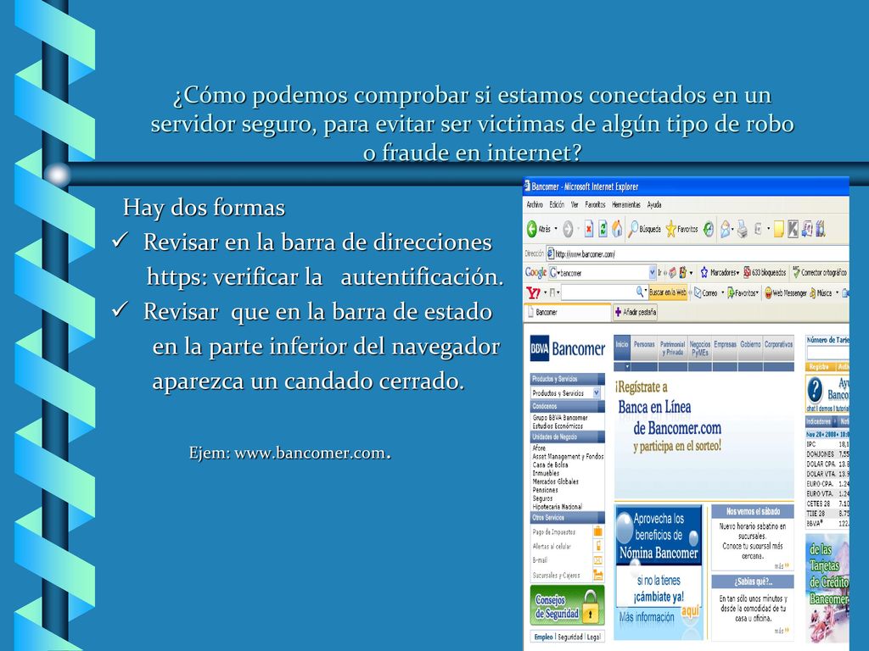Click the Refresh page icon

[603, 229]
